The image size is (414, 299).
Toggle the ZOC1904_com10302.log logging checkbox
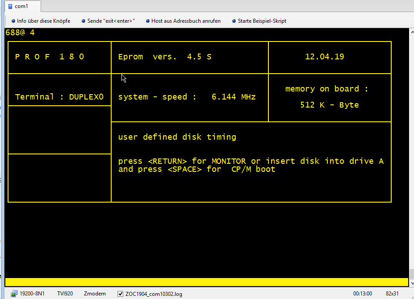click(x=120, y=294)
